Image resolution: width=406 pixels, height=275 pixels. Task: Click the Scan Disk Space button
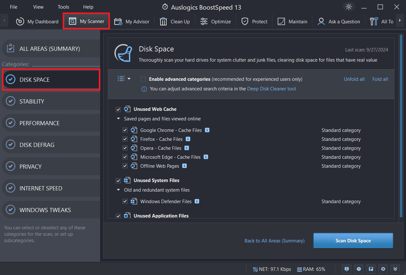[353, 241]
